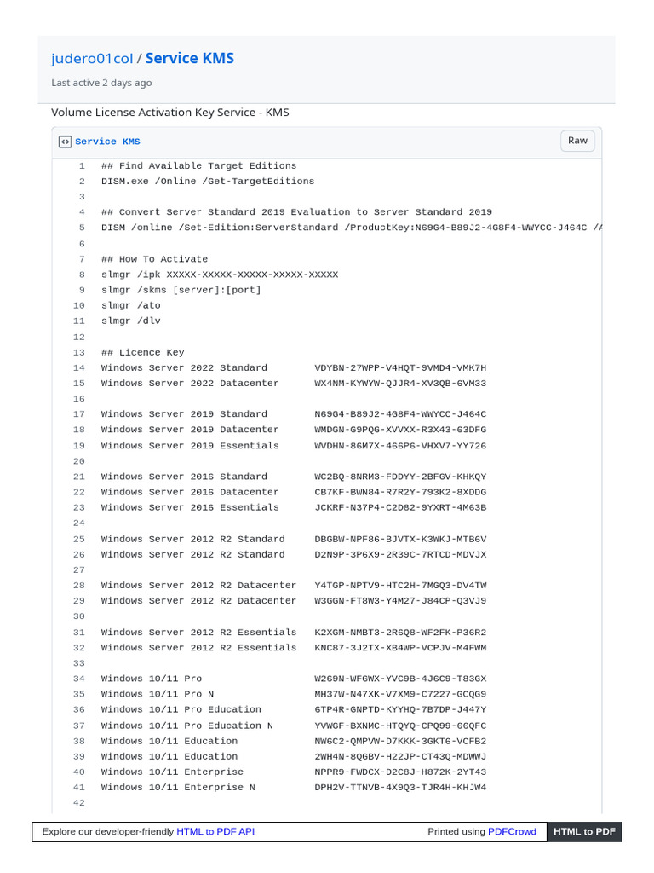View the Raw file contents
The image size is (654, 873).
click(x=577, y=141)
